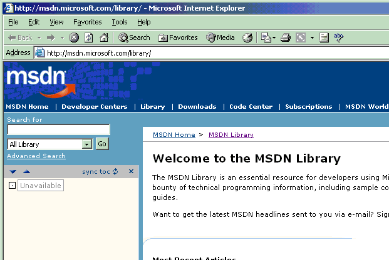Open the Help menu
Image resolution: width=389 pixels, height=260 pixels.
click(x=144, y=22)
